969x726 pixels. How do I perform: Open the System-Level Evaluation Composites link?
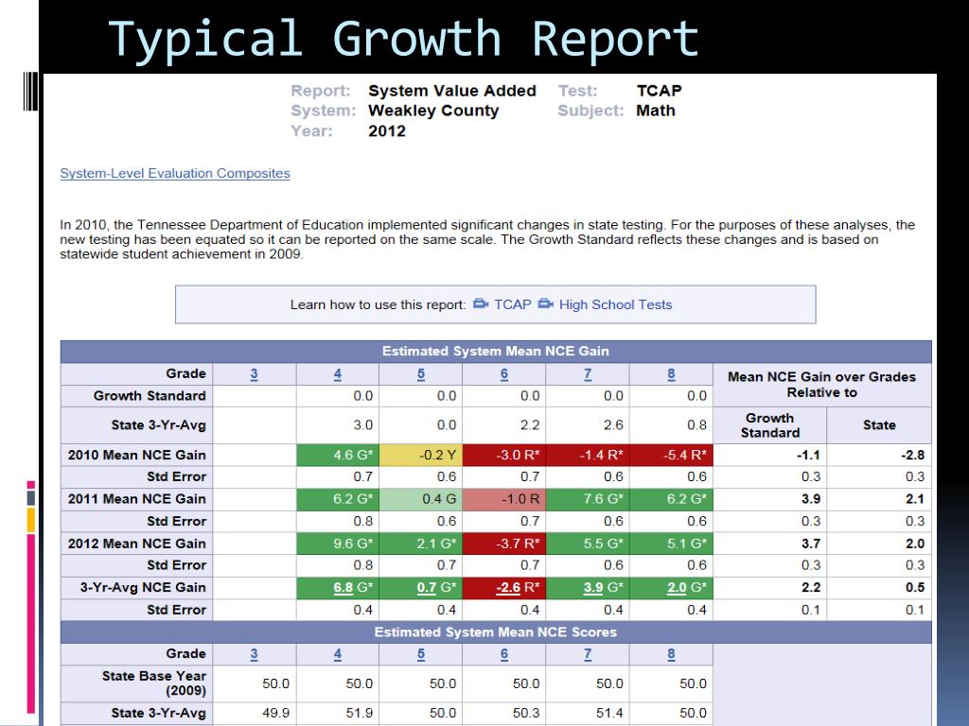[175, 174]
